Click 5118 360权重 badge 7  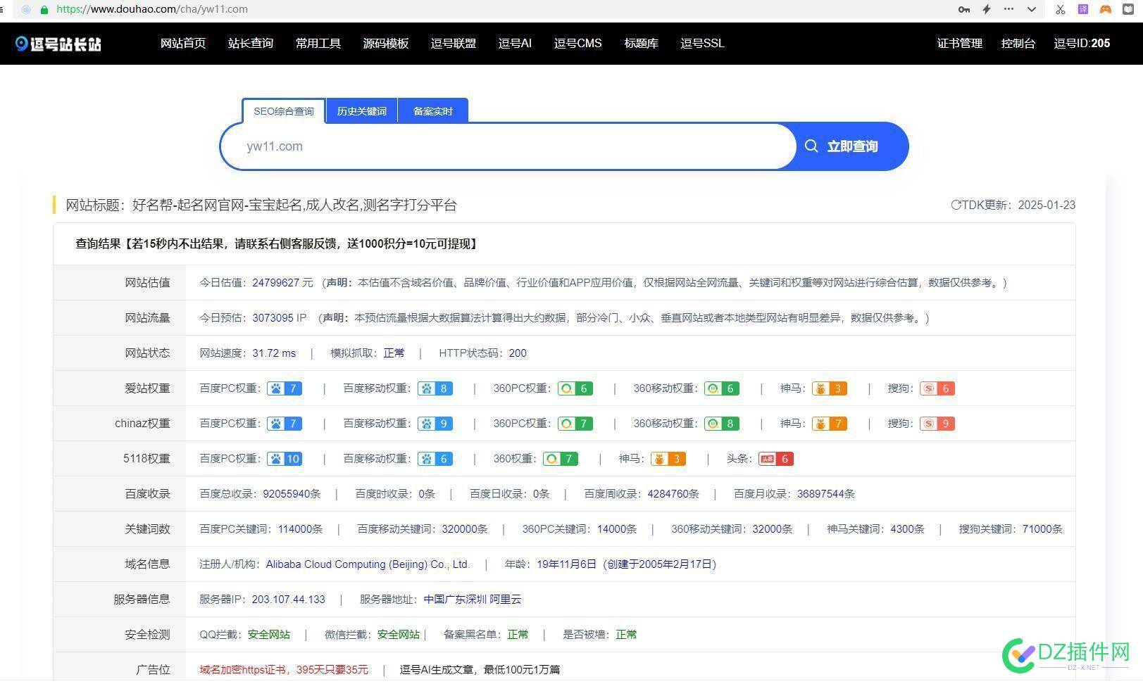(x=560, y=459)
